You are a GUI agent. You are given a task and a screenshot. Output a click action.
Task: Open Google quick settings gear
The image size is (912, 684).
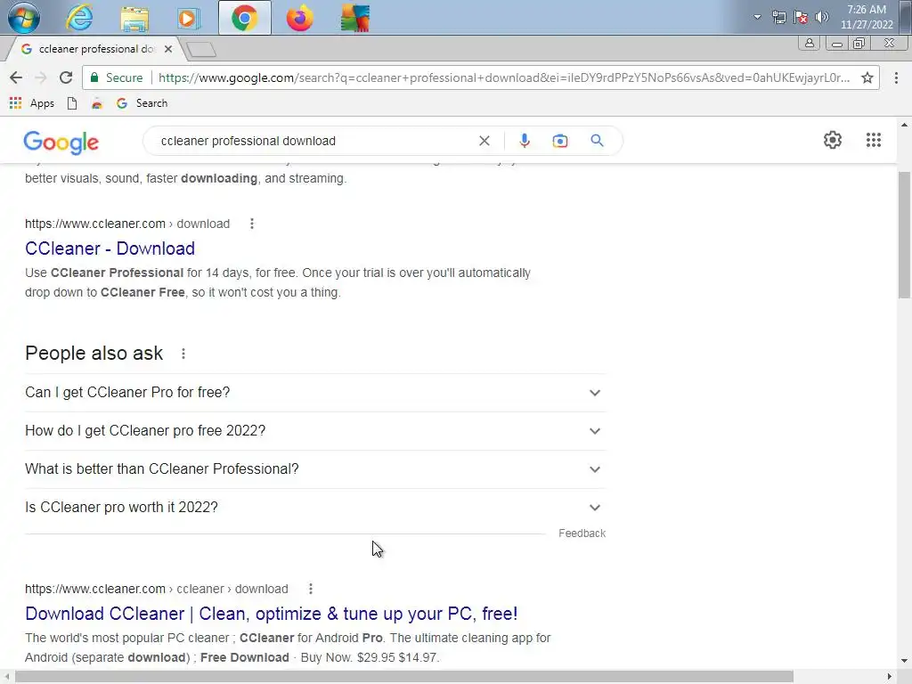pyautogui.click(x=833, y=140)
